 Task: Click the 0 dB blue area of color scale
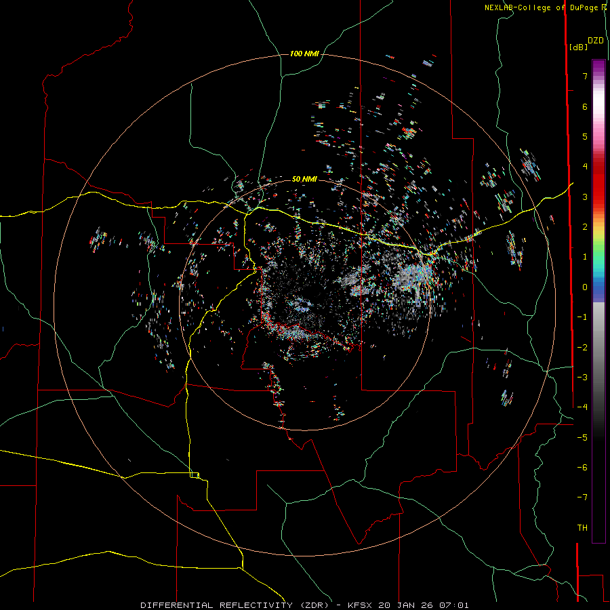pos(598,287)
